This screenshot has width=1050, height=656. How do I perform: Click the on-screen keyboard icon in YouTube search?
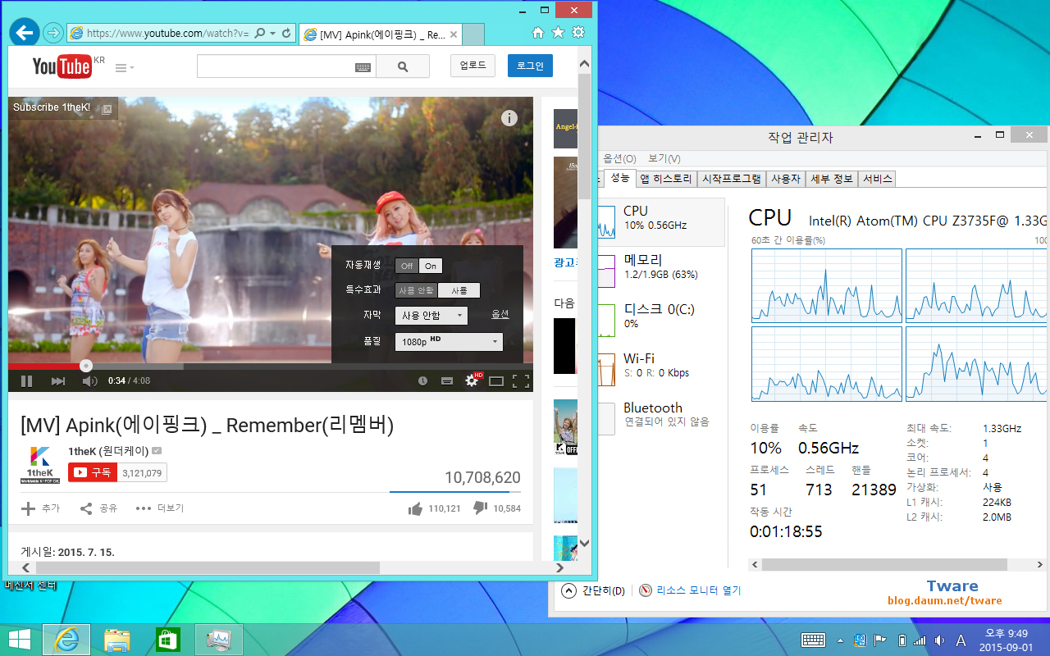coord(363,67)
